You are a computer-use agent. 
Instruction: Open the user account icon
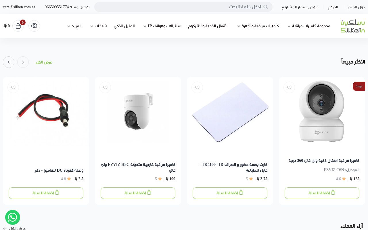[34, 26]
